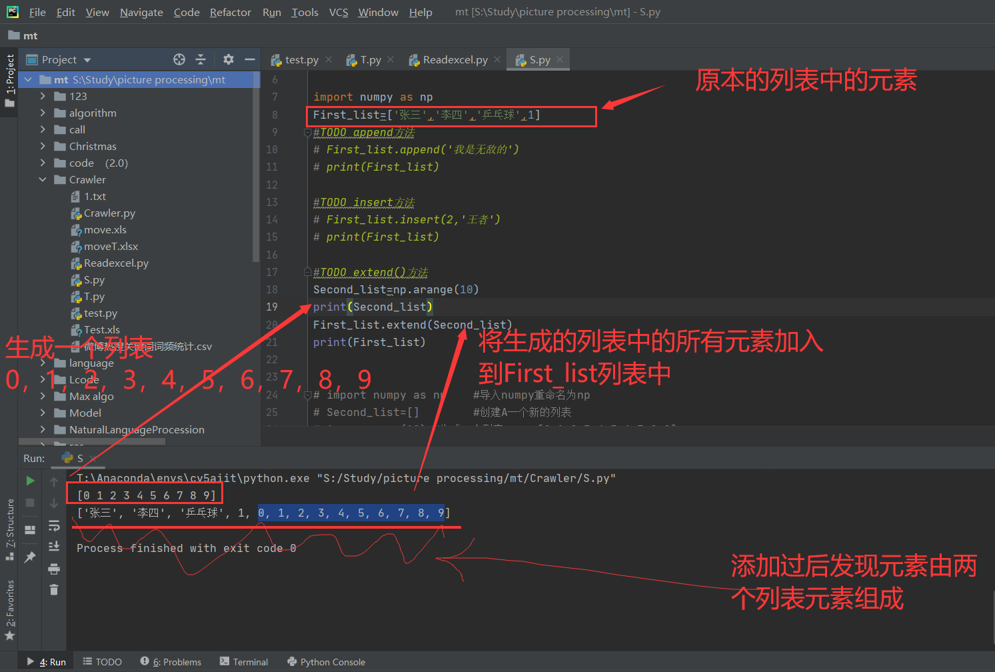995x672 pixels.
Task: Open the File menu
Action: [37, 12]
